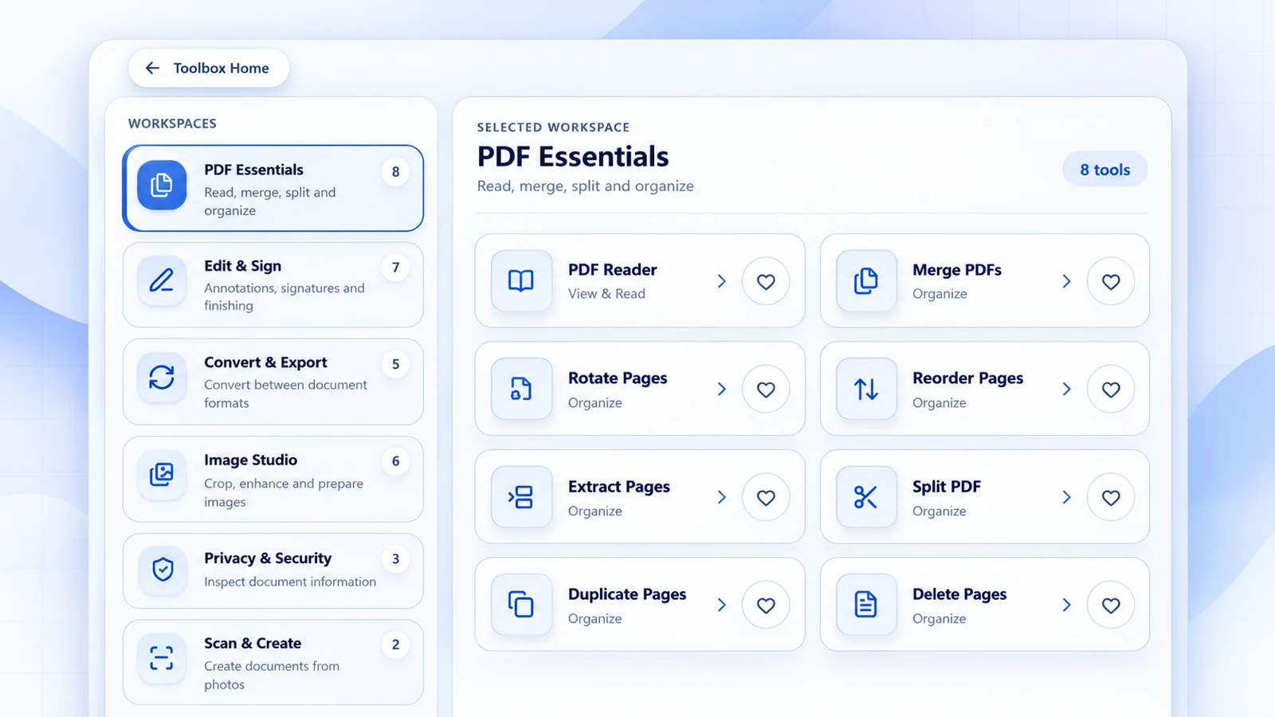Image resolution: width=1275 pixels, height=717 pixels.
Task: Add Duplicate Pages to favorites
Action: coord(766,605)
